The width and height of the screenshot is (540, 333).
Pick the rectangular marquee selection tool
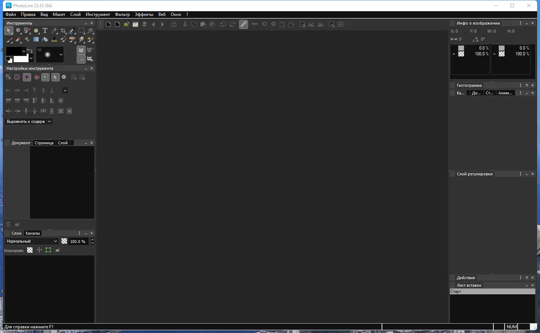tap(81, 31)
